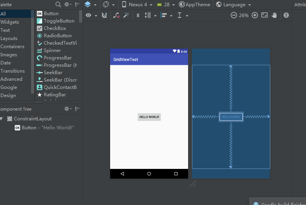Click the AppTheme button
The width and height of the screenshot is (306, 205).
[x=195, y=5]
